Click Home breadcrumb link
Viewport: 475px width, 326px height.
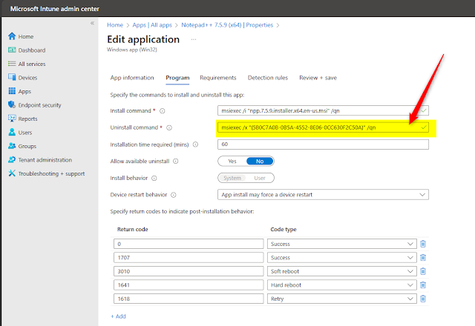pos(115,25)
